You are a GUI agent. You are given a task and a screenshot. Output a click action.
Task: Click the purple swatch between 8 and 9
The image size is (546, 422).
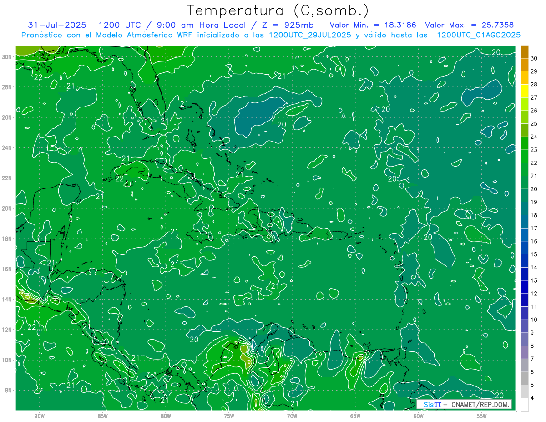525,339
